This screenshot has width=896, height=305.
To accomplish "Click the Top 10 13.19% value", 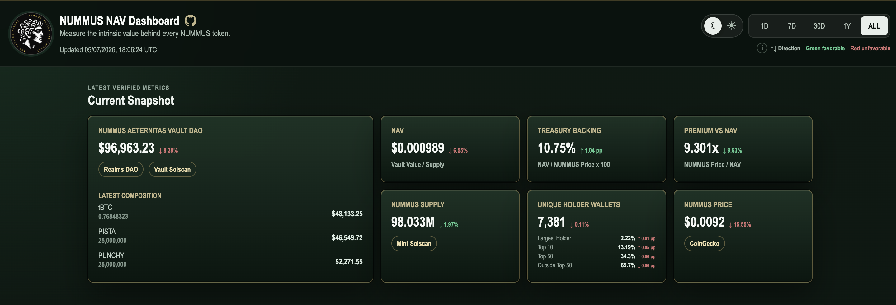I will pyautogui.click(x=626, y=247).
